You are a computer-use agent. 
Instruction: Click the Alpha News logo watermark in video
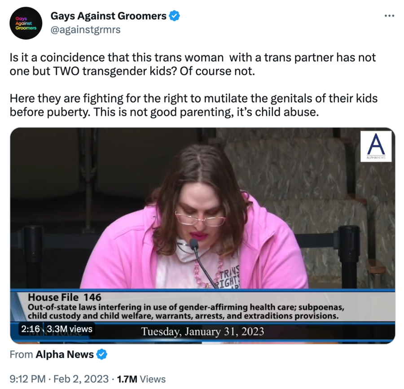pyautogui.click(x=376, y=146)
